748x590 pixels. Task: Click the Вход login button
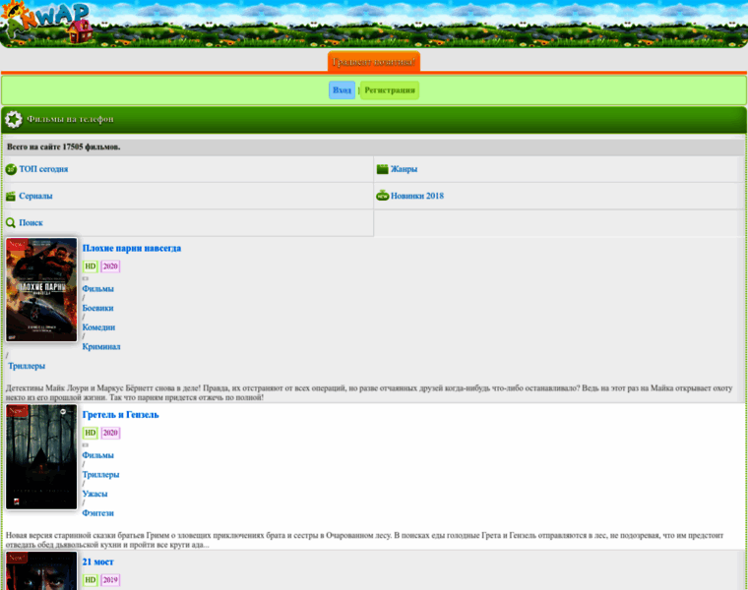(342, 90)
